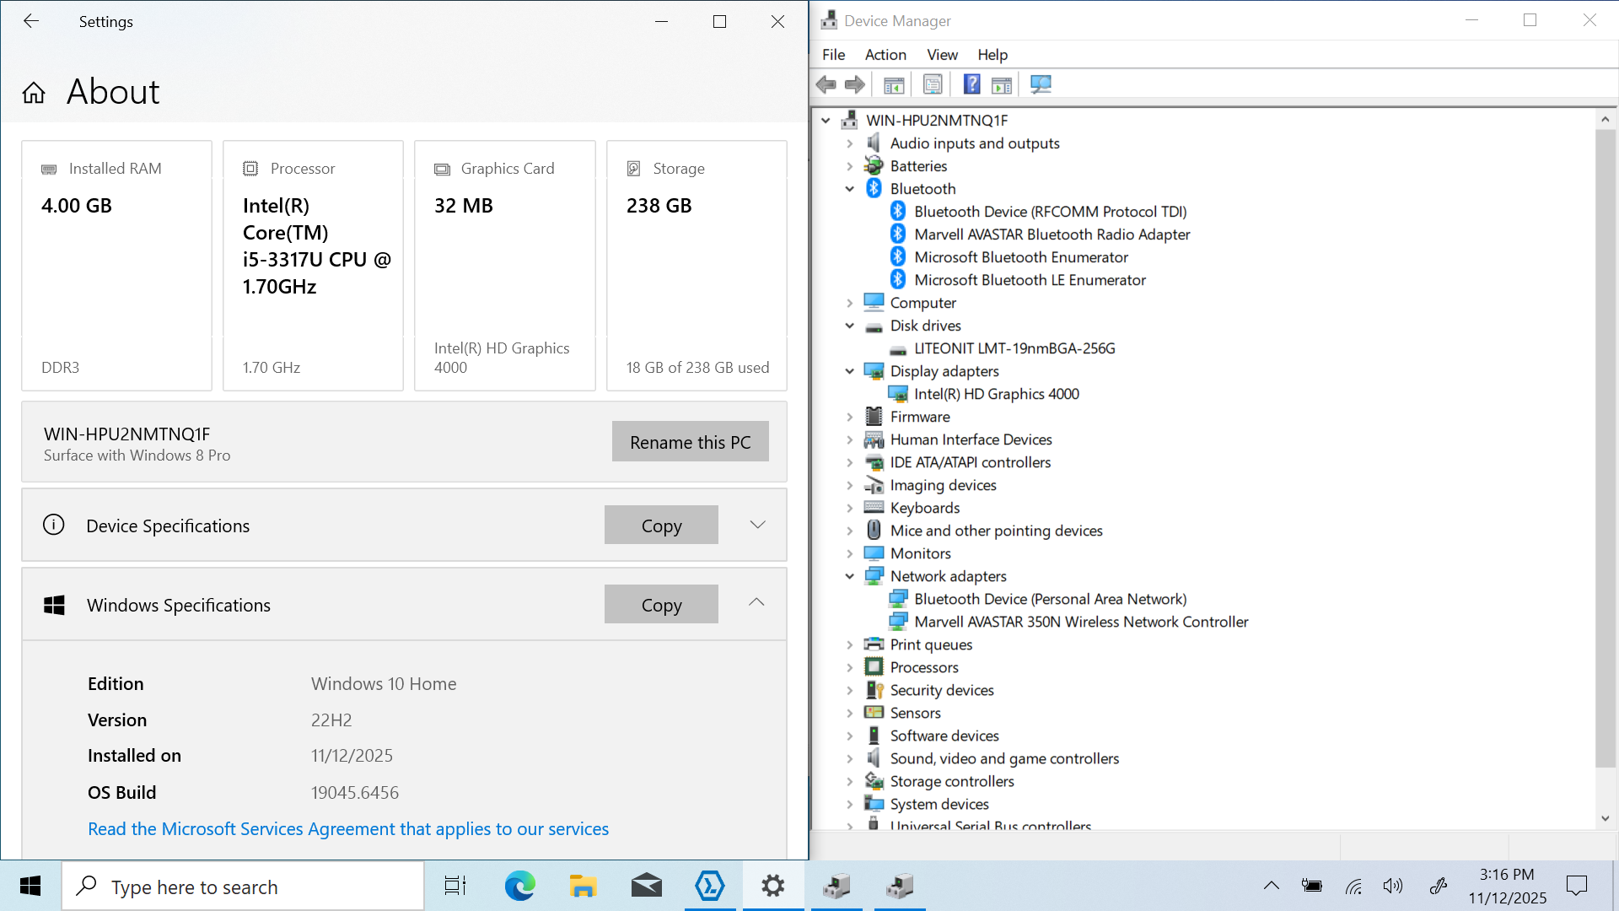Open the Action menu

885,55
